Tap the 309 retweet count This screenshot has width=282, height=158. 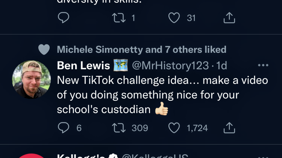pyautogui.click(x=139, y=128)
